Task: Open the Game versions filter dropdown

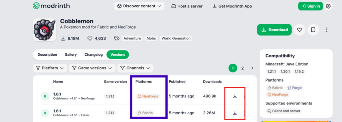Action: tap(92, 68)
